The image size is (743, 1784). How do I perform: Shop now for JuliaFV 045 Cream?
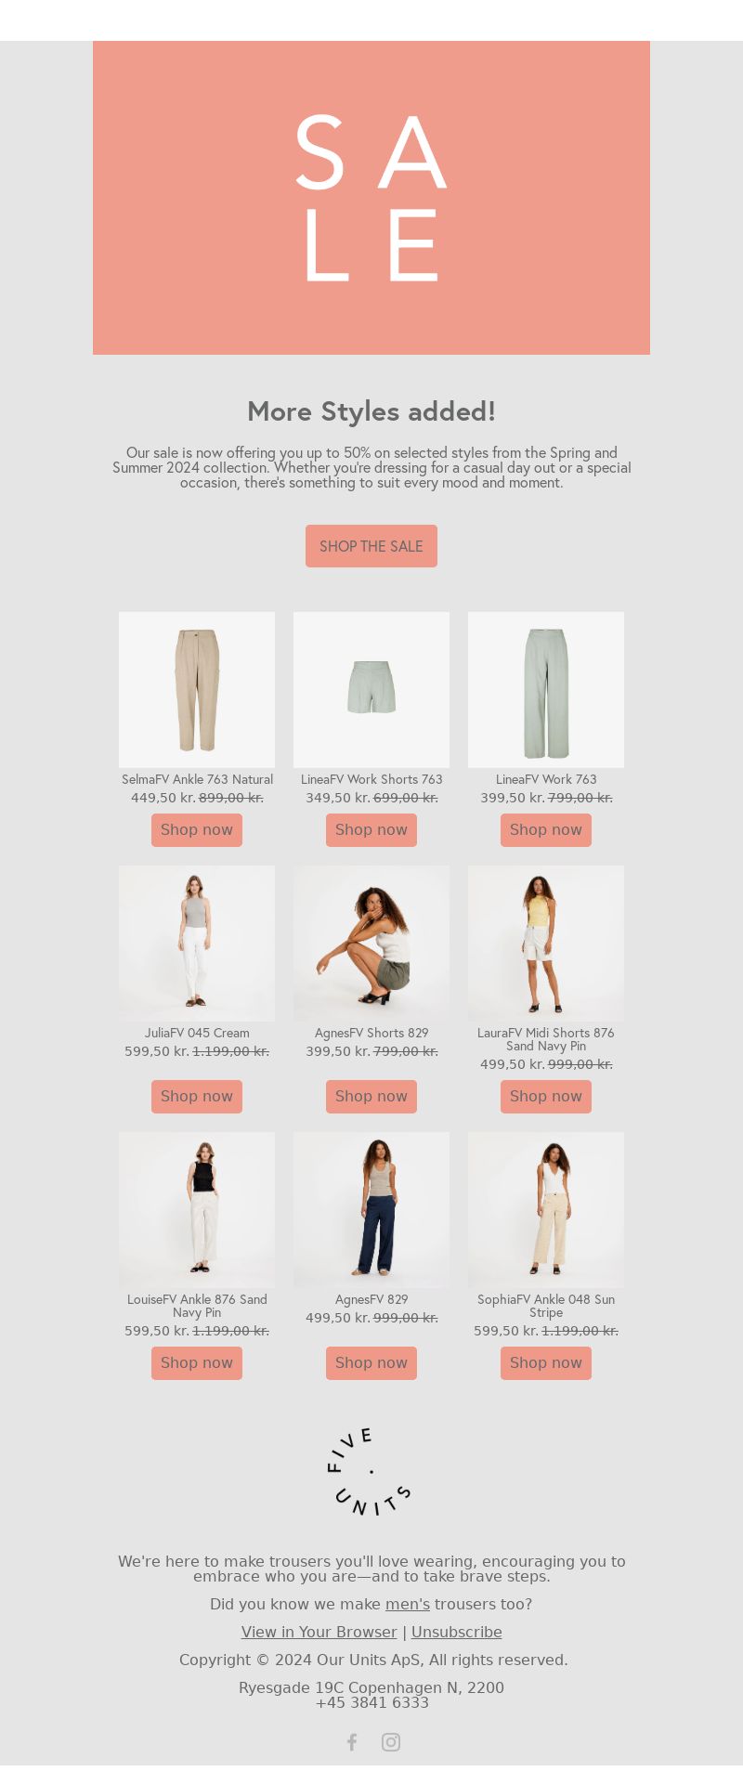click(197, 1097)
